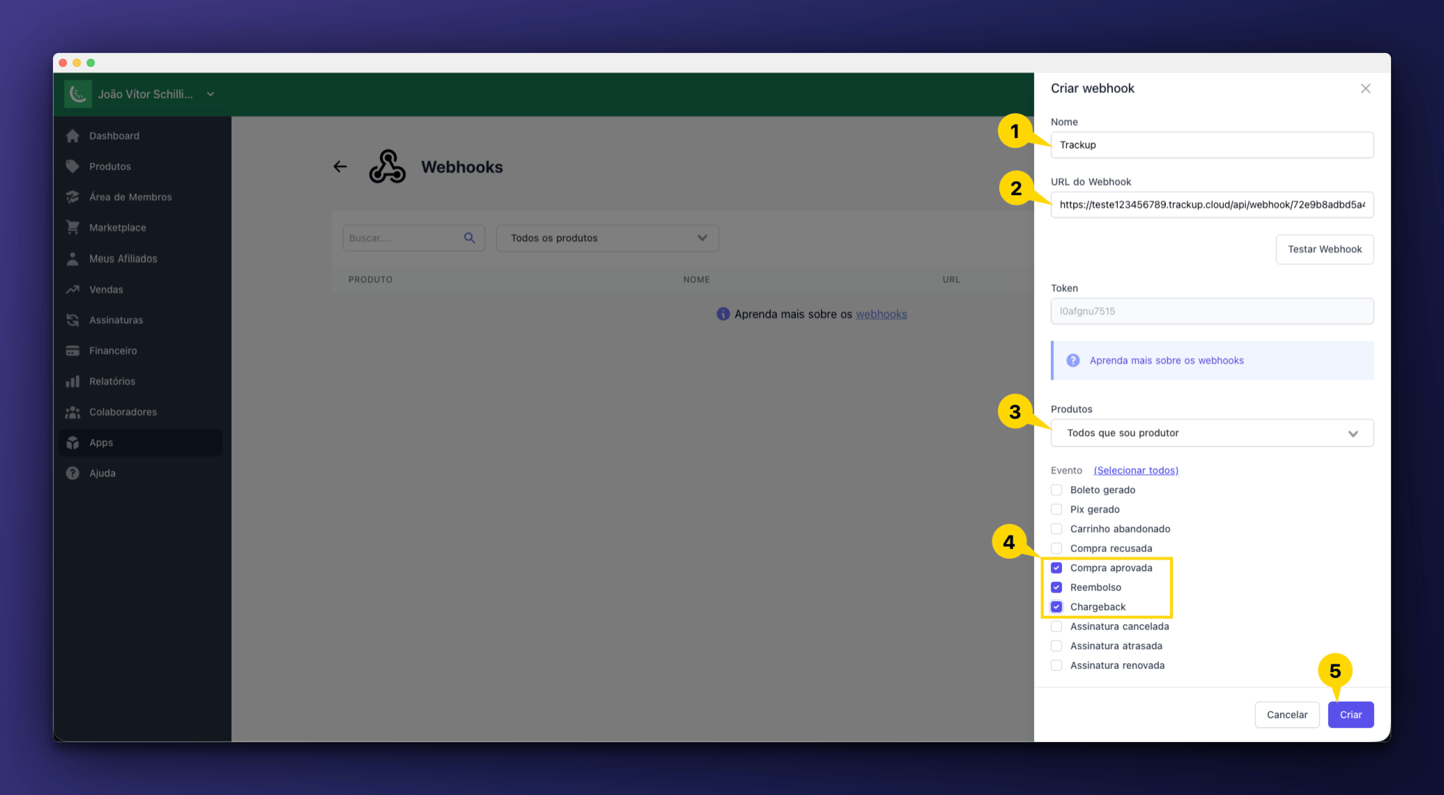Image resolution: width=1444 pixels, height=795 pixels.
Task: Select Marketplace in the sidebar
Action: (x=140, y=227)
